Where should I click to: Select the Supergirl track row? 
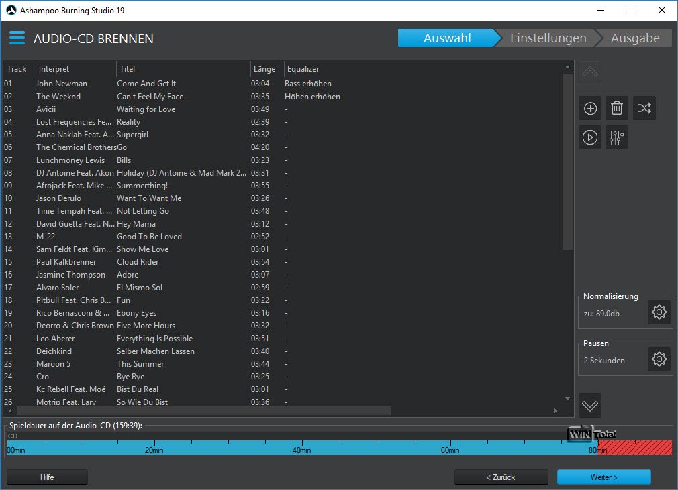coord(283,135)
